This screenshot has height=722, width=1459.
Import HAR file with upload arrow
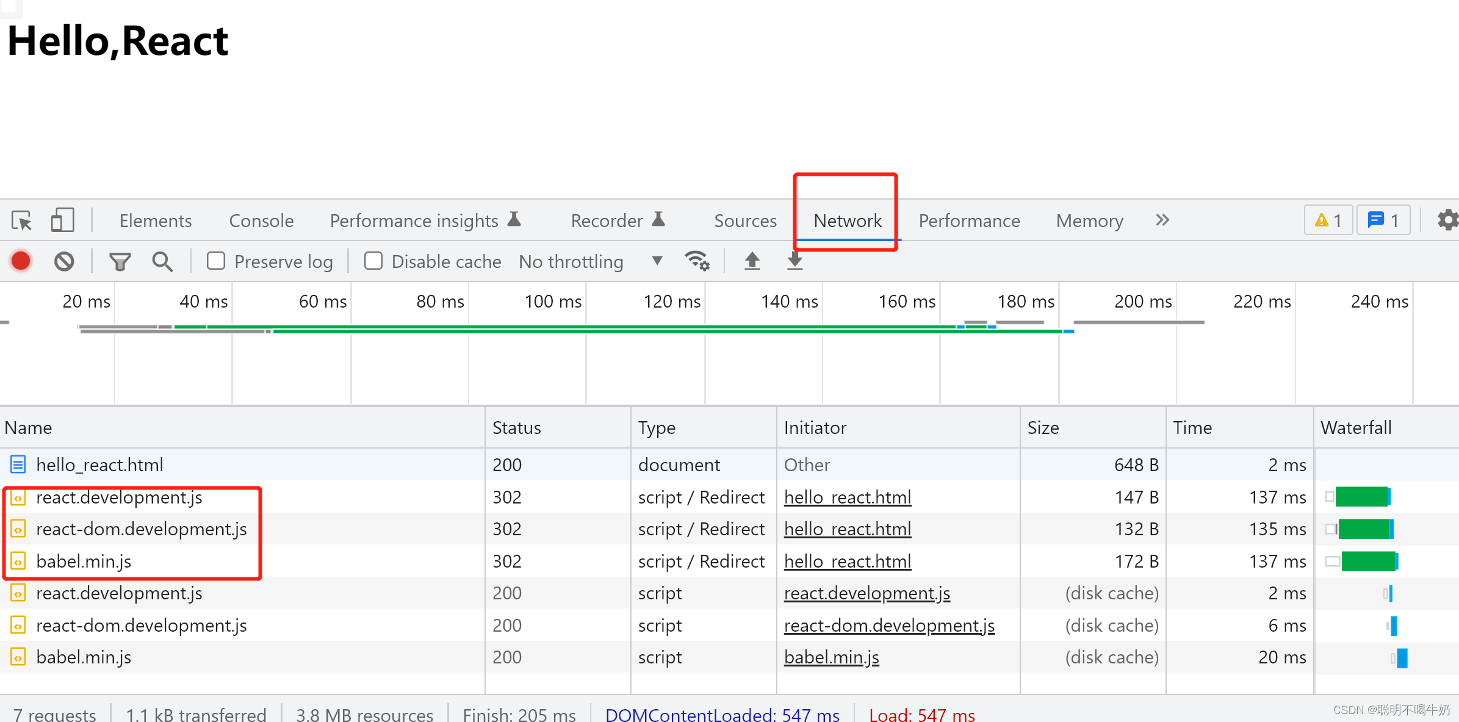(x=752, y=261)
